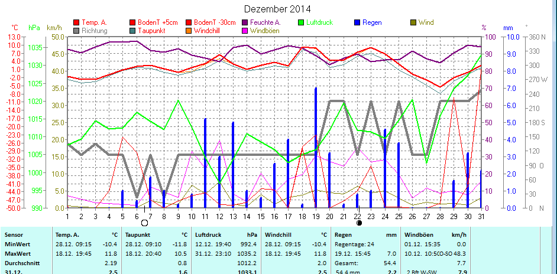The image size is (557, 274).
Task: Click the '18.12. 20:40' Taupunkt maximum time
Action: click(x=143, y=254)
